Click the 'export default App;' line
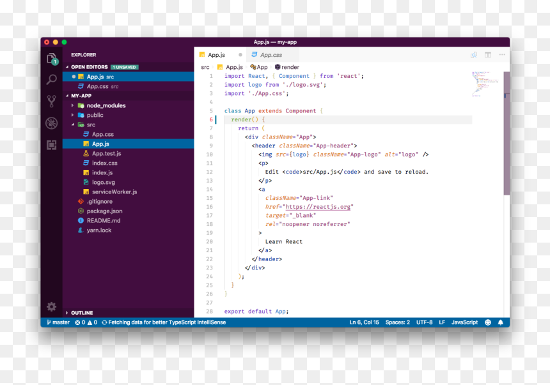The height and width of the screenshot is (385, 550). point(256,312)
